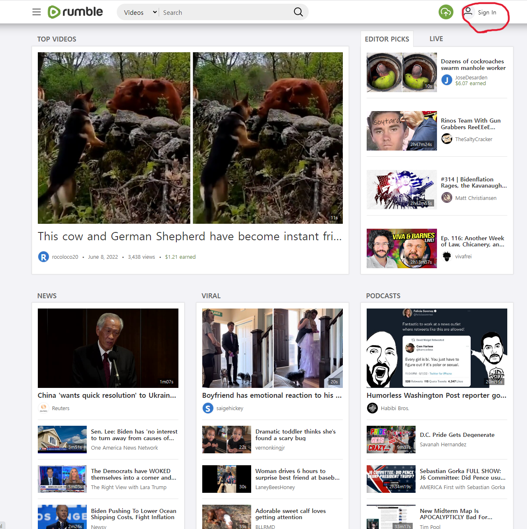
Task: Open LaneyBeesHoney channel link
Action: [275, 487]
